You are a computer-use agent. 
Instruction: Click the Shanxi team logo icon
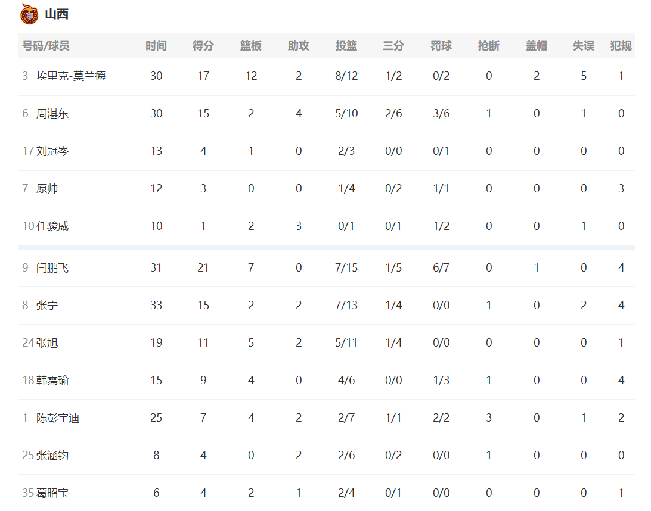pyautogui.click(x=29, y=14)
